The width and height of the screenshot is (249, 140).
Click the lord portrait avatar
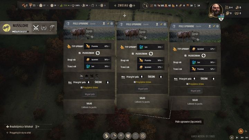point(216,10)
